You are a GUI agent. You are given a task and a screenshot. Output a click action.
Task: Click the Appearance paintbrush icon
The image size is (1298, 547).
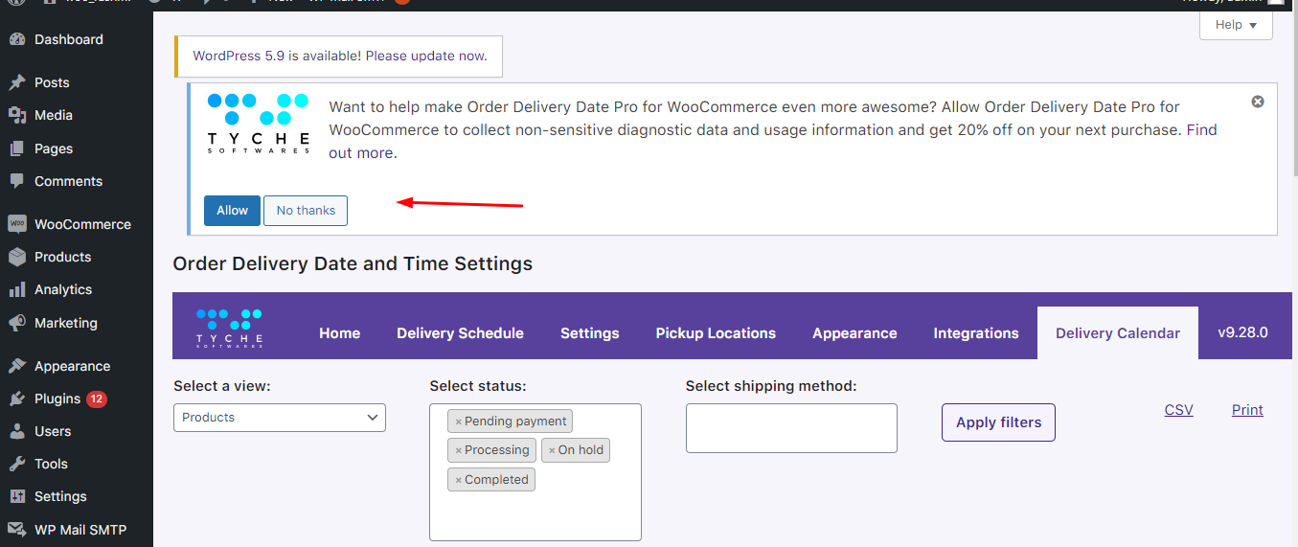[x=17, y=366]
